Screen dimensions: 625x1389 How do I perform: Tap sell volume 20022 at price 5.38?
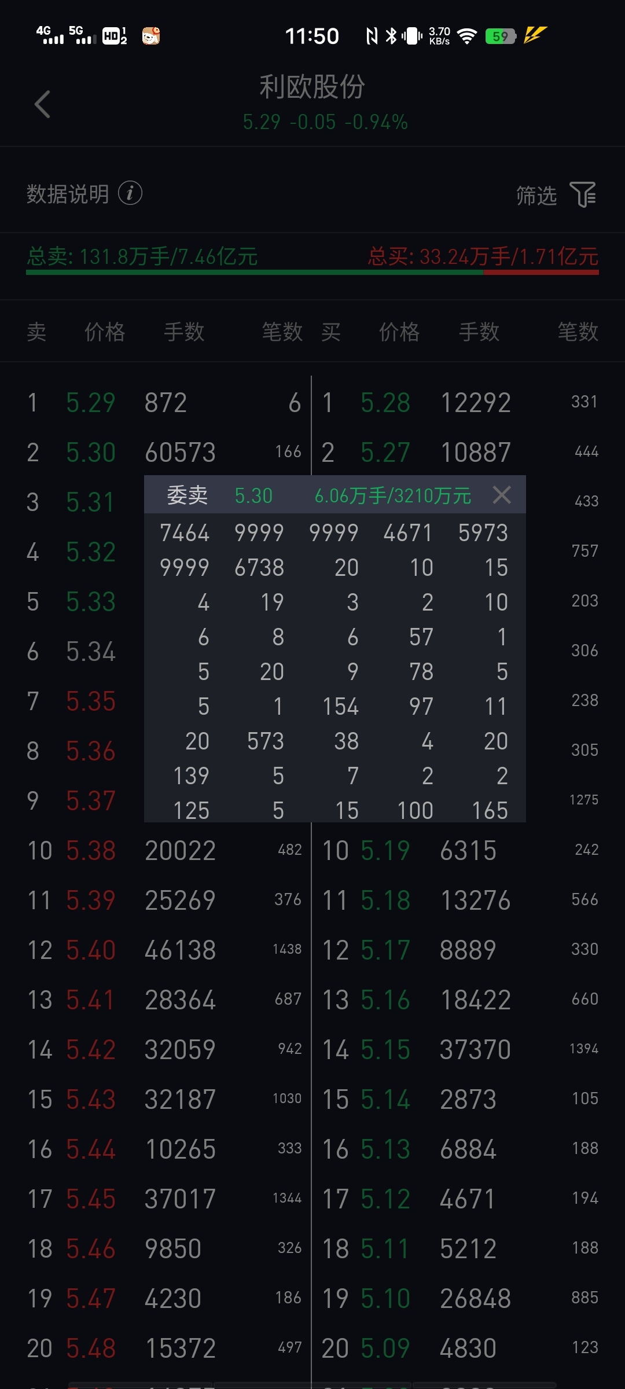pos(180,851)
